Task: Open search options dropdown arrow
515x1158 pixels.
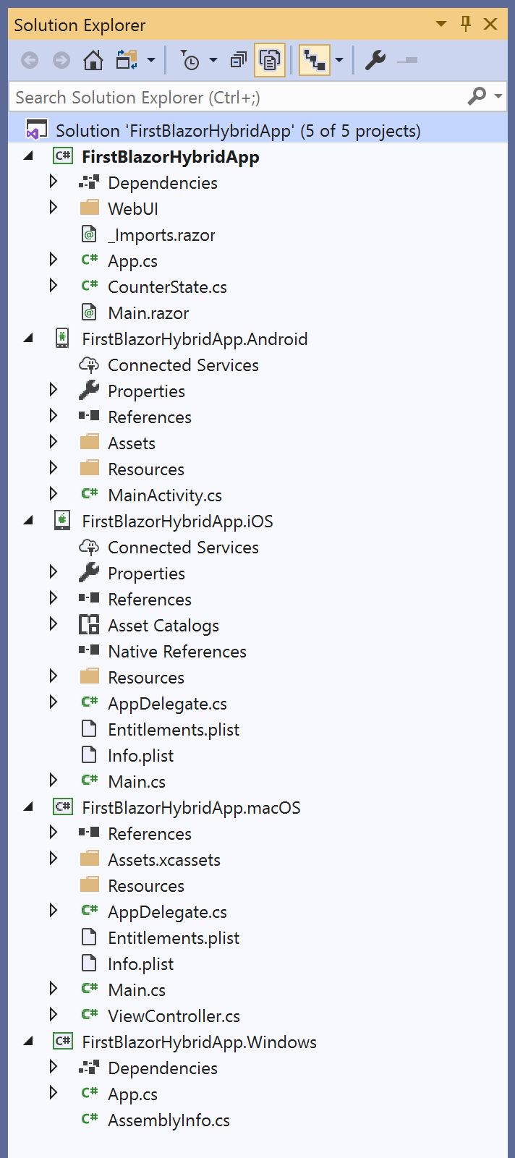Action: [498, 96]
